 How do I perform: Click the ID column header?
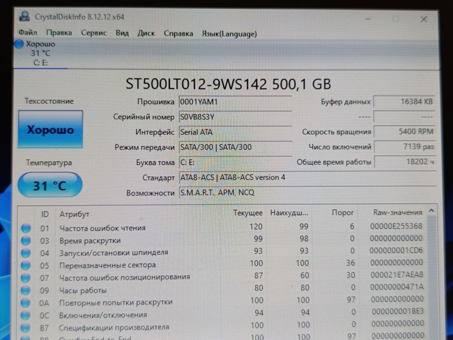point(45,214)
